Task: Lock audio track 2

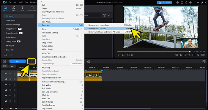Action: click(x=15, y=90)
